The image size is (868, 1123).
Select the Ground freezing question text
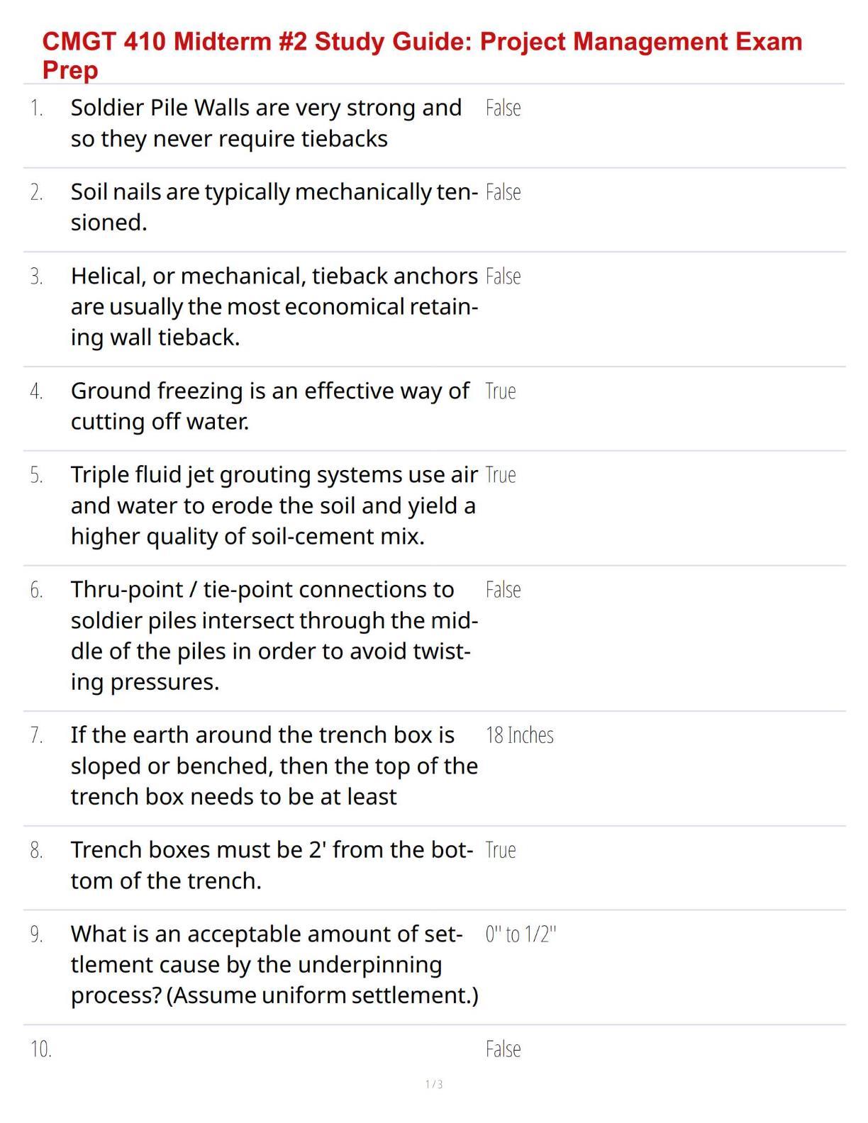click(269, 406)
